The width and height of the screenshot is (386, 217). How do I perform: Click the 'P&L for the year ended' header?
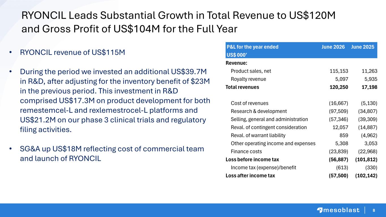253,47
